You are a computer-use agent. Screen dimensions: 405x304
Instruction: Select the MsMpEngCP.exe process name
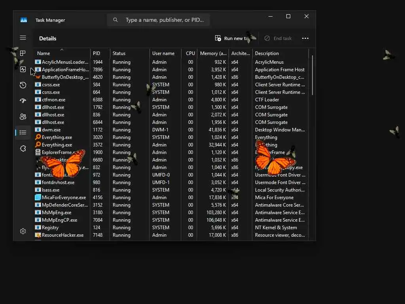59,220
